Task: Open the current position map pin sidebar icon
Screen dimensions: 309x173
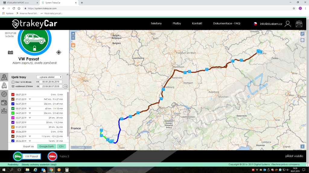Action: tap(4, 77)
